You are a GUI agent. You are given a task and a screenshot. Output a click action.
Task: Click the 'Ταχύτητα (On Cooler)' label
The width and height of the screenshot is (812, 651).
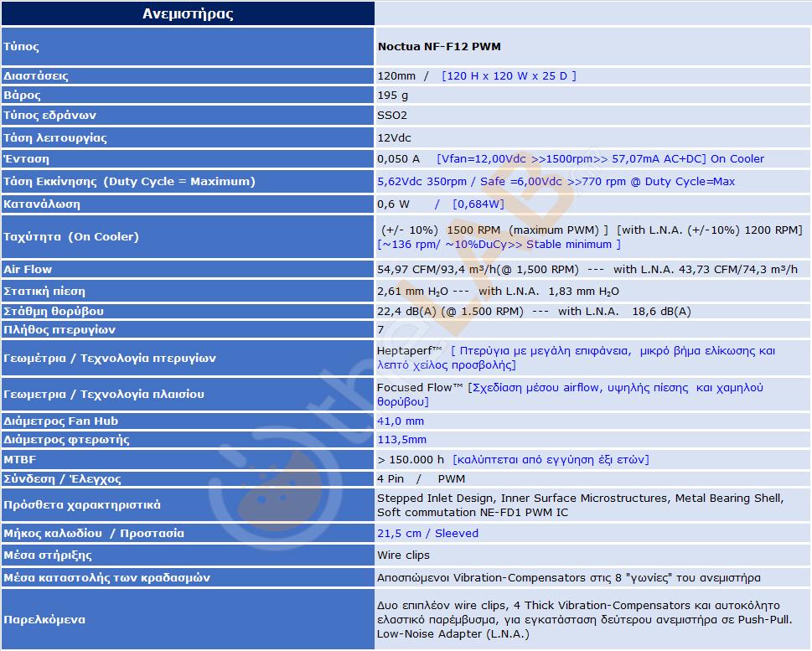(x=71, y=236)
